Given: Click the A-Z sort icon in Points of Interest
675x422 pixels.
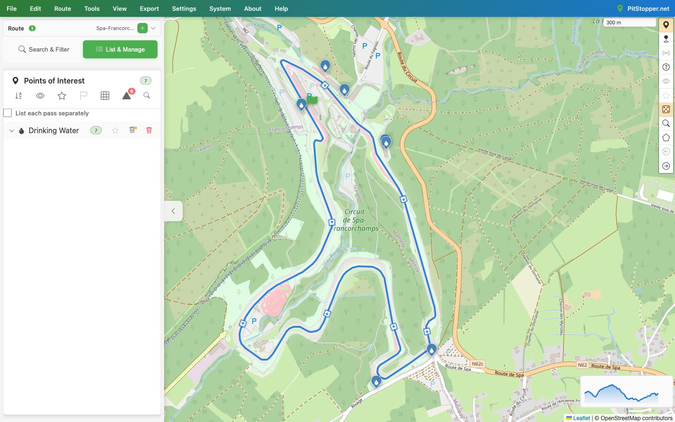Looking at the screenshot, I should tap(19, 96).
